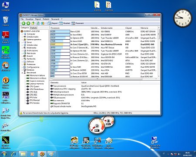Open the Windows Start menu
Screen dimensions: 196x157
pos(4,154)
